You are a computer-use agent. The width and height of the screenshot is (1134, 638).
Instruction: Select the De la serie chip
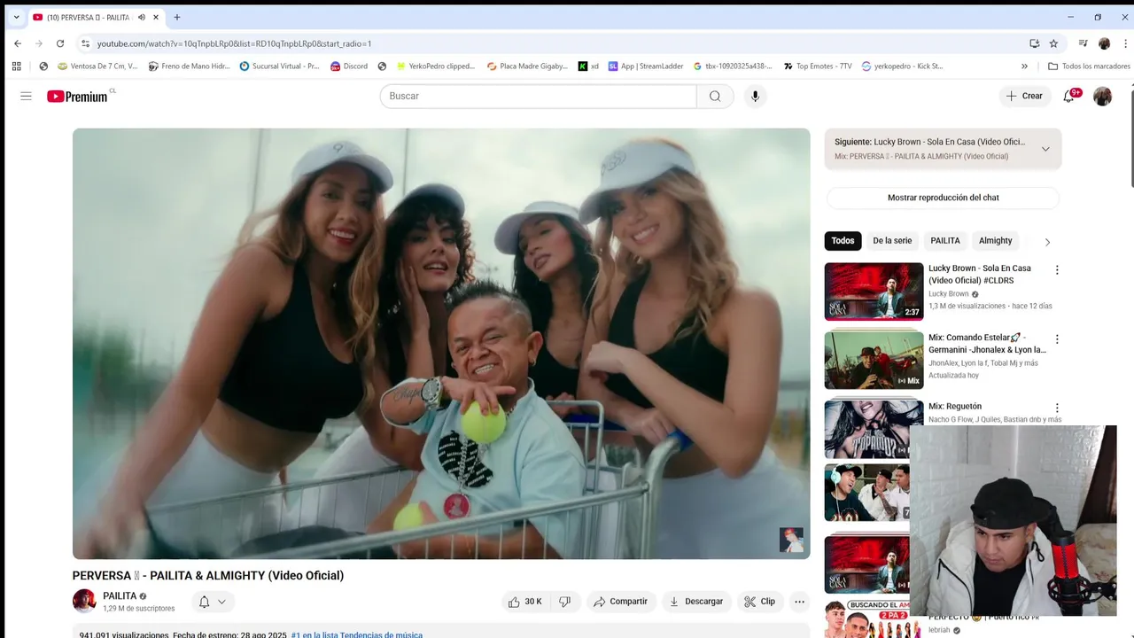pyautogui.click(x=892, y=241)
